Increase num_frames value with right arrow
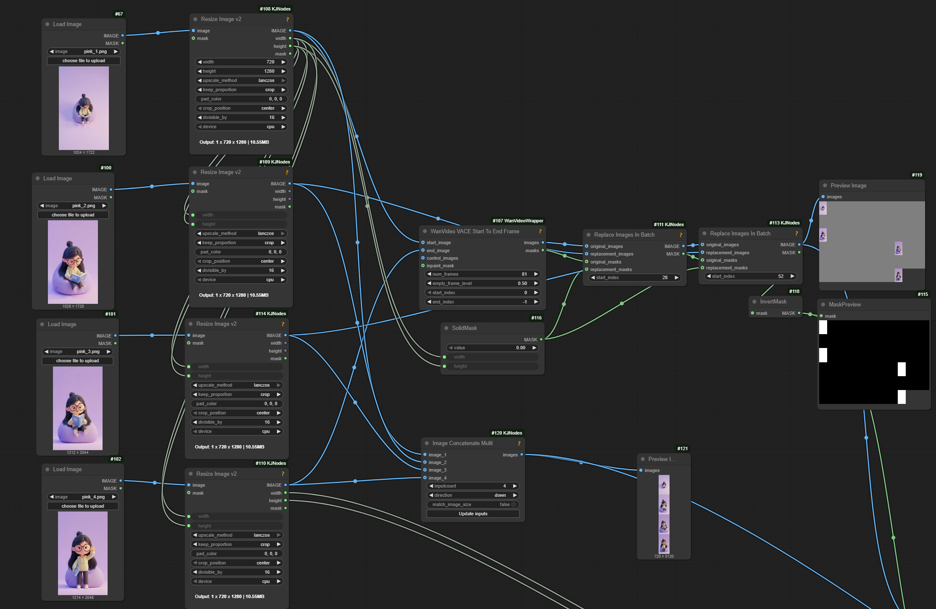The image size is (936, 609). coord(536,274)
